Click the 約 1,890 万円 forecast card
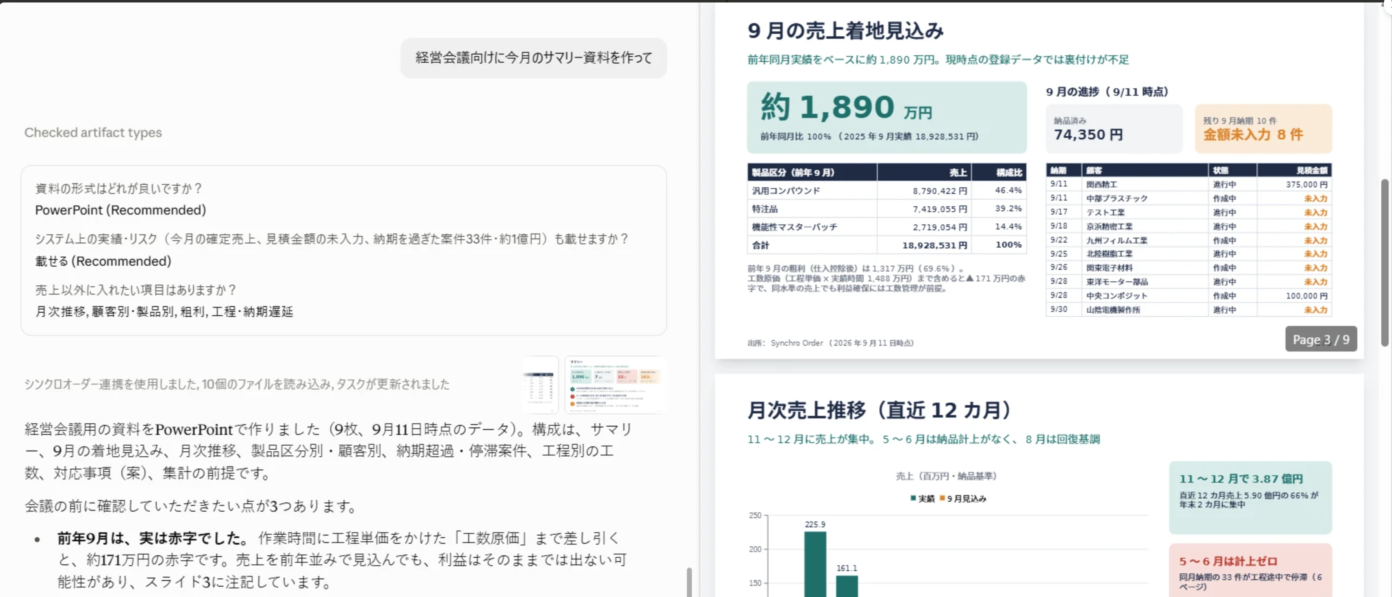Screen dimensions: 1392x597 (887, 117)
